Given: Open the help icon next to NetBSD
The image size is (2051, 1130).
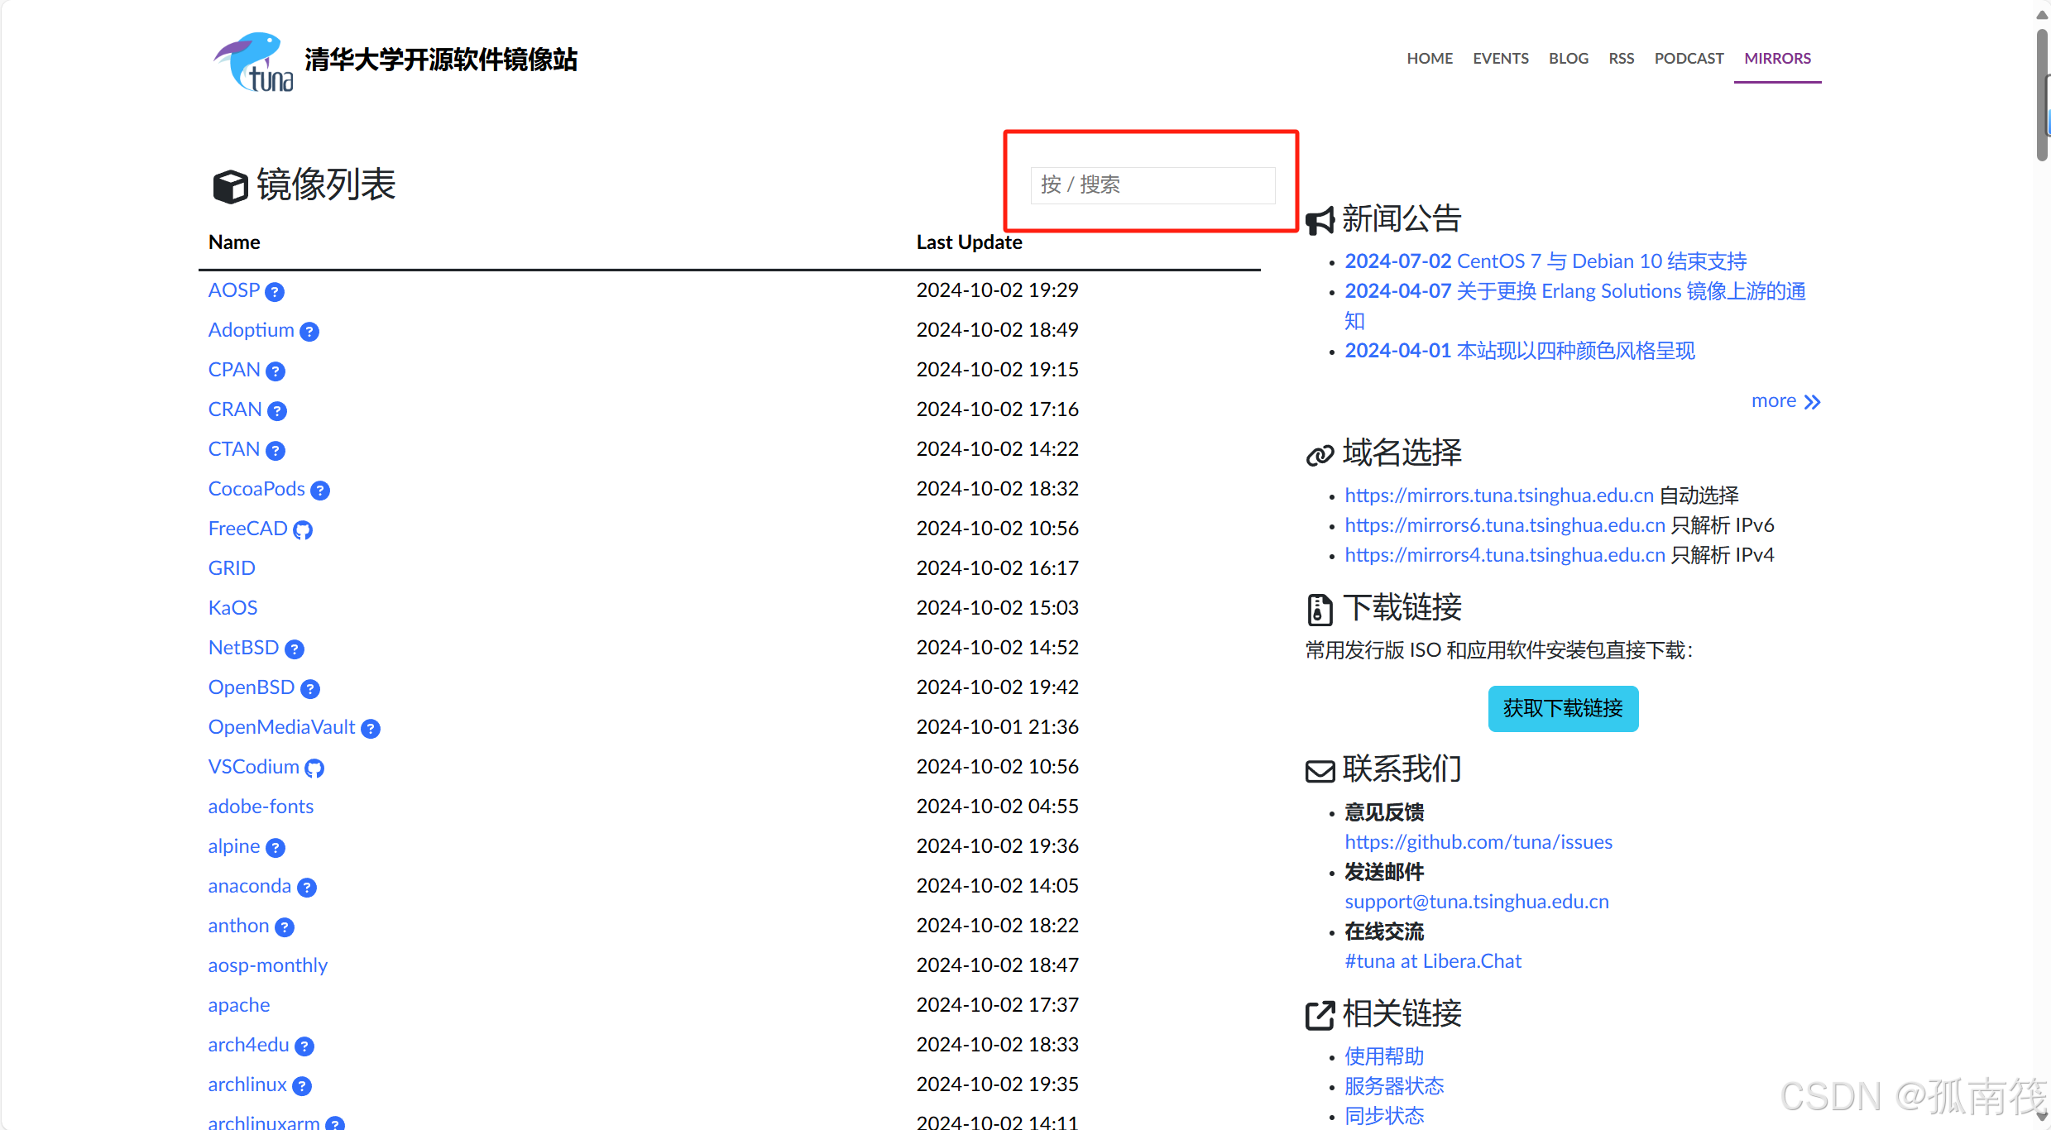Looking at the screenshot, I should click(295, 649).
